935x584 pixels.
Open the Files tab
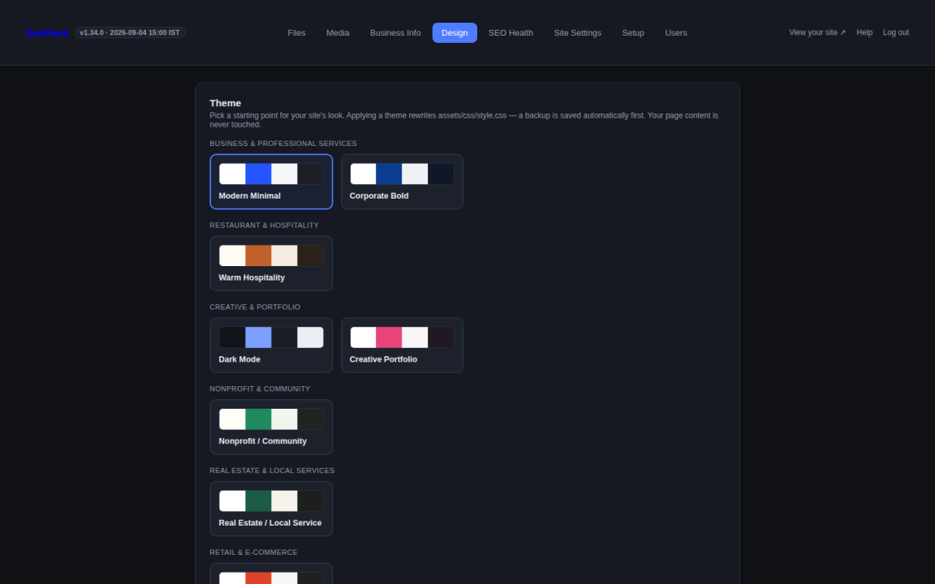296,32
